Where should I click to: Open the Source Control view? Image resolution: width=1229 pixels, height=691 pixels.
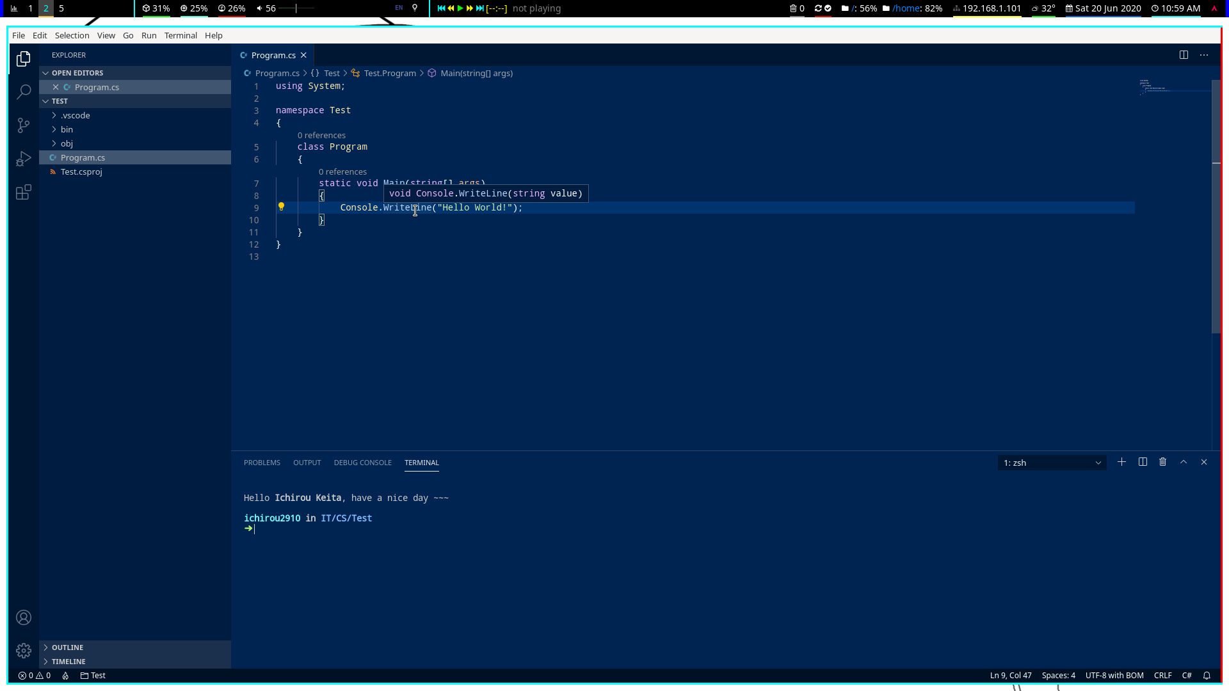tap(24, 125)
